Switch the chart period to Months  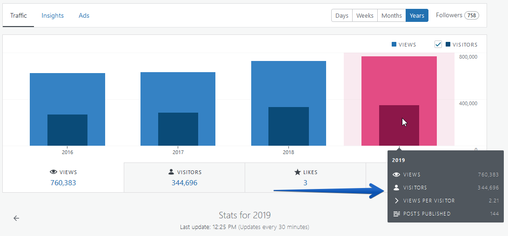(x=391, y=15)
